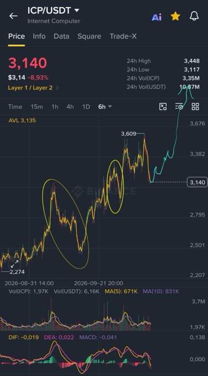Open the picture-in-picture chart icon
The height and width of the screenshot is (376, 208).
pyautogui.click(x=163, y=107)
